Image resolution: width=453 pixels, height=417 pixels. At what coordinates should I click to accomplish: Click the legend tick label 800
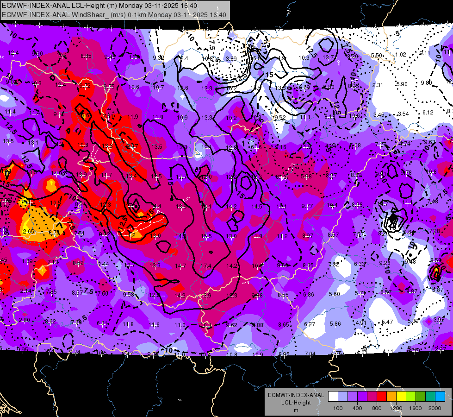click(x=377, y=408)
